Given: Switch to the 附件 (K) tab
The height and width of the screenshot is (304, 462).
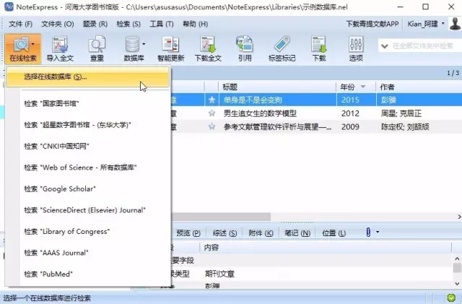Looking at the screenshot, I should coord(261,233).
